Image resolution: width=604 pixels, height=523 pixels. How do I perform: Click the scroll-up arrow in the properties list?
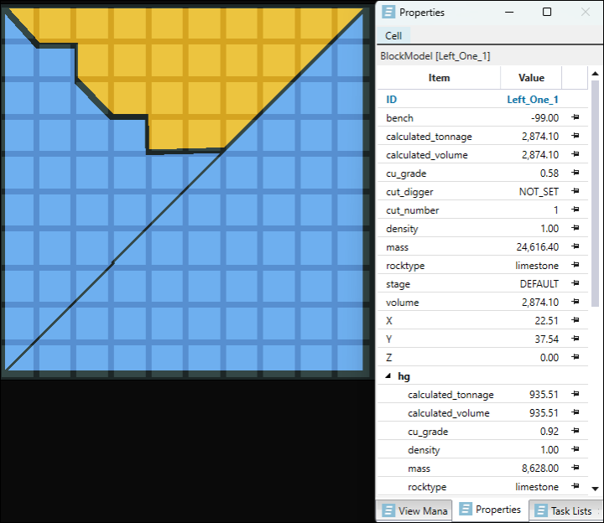click(595, 73)
